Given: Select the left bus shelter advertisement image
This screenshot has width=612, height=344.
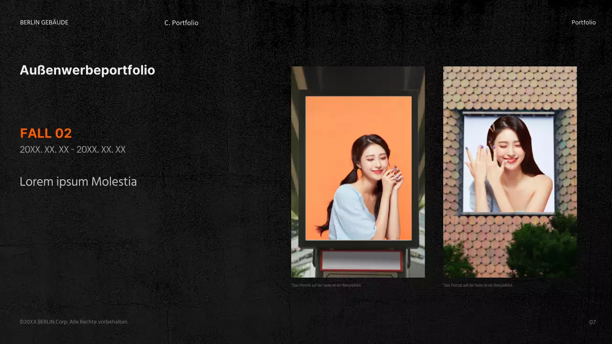Looking at the screenshot, I should click(x=358, y=172).
